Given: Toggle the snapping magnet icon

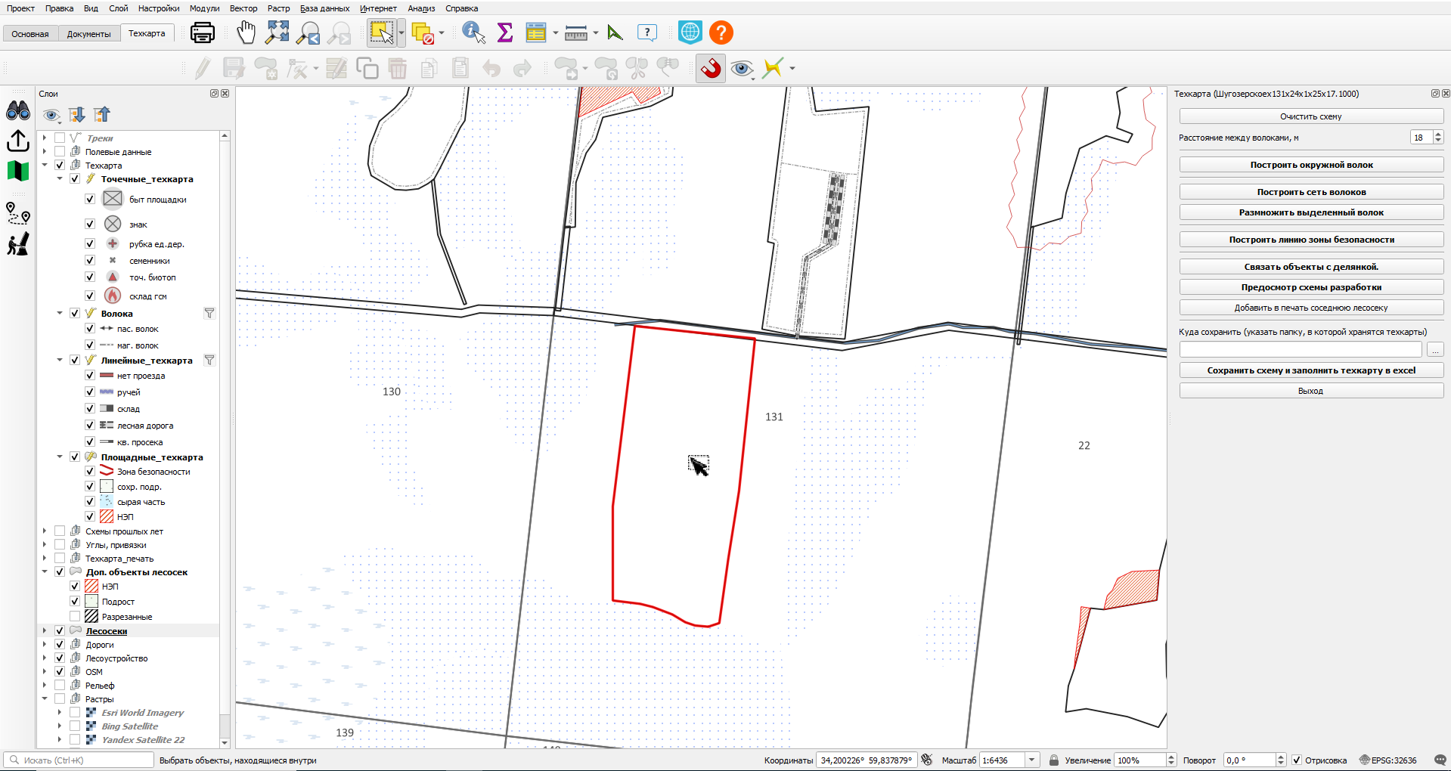Looking at the screenshot, I should point(711,68).
